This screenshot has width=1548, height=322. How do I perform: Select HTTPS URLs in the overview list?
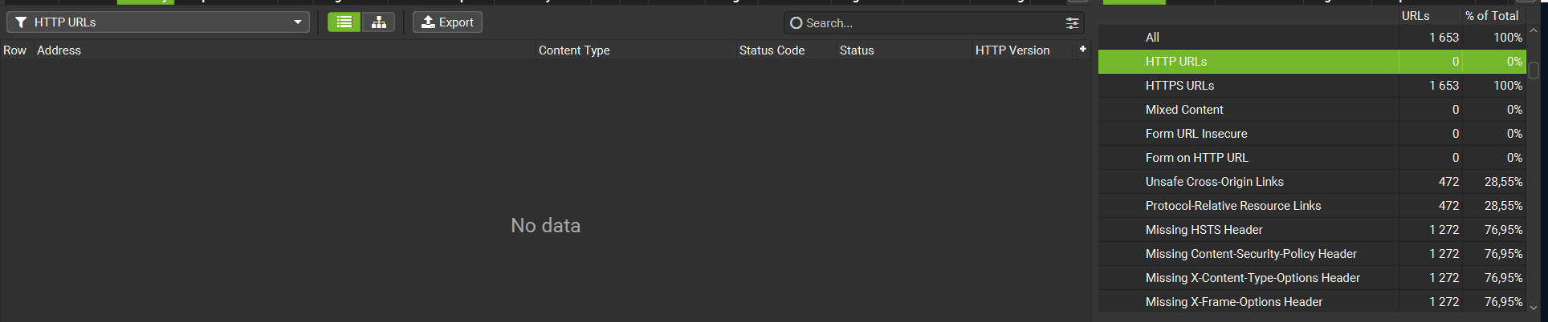(1179, 86)
